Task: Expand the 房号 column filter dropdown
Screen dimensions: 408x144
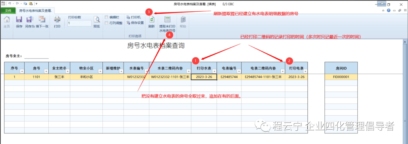Action: 46,71
